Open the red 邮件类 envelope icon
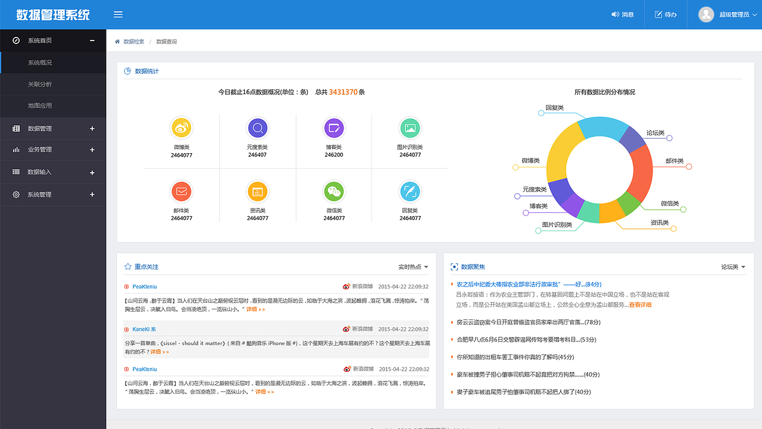Viewport: 762px width, 429px height. coord(182,191)
